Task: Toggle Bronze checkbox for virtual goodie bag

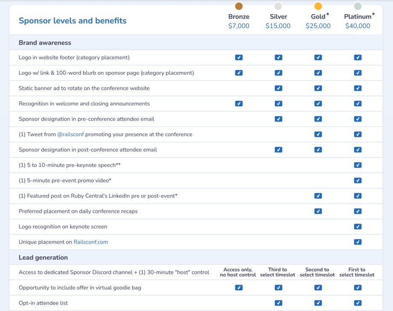Action: [239, 288]
